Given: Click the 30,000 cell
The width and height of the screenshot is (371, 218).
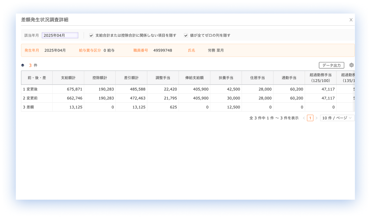Looking at the screenshot, I should click(226, 98).
